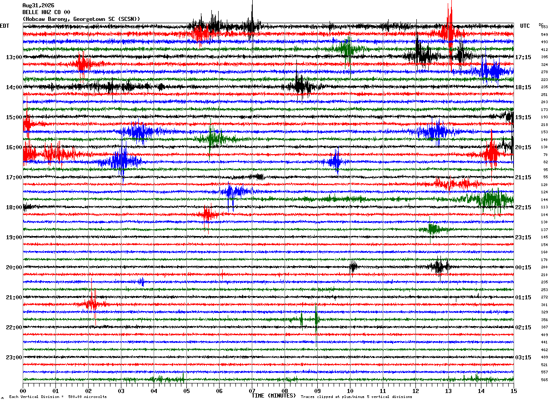550x403 pixels.
Task: Click the TIME (MINUTES) axis title
Action: point(274,396)
